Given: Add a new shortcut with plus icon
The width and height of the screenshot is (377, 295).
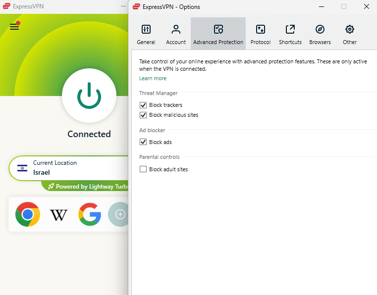Looking at the screenshot, I should pyautogui.click(x=119, y=214).
